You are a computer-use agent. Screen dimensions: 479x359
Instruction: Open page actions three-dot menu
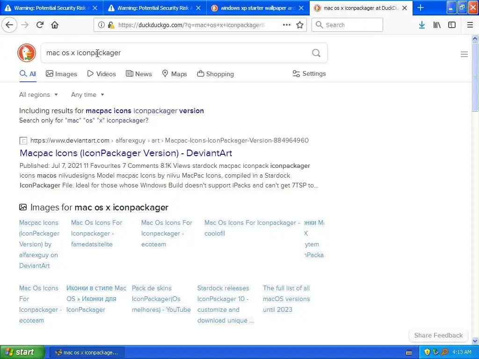(287, 25)
